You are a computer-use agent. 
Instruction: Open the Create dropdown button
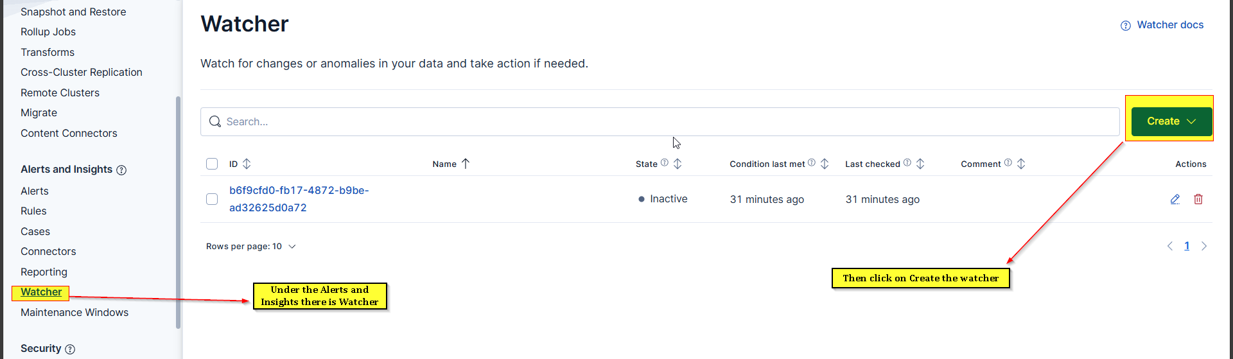coord(1171,121)
